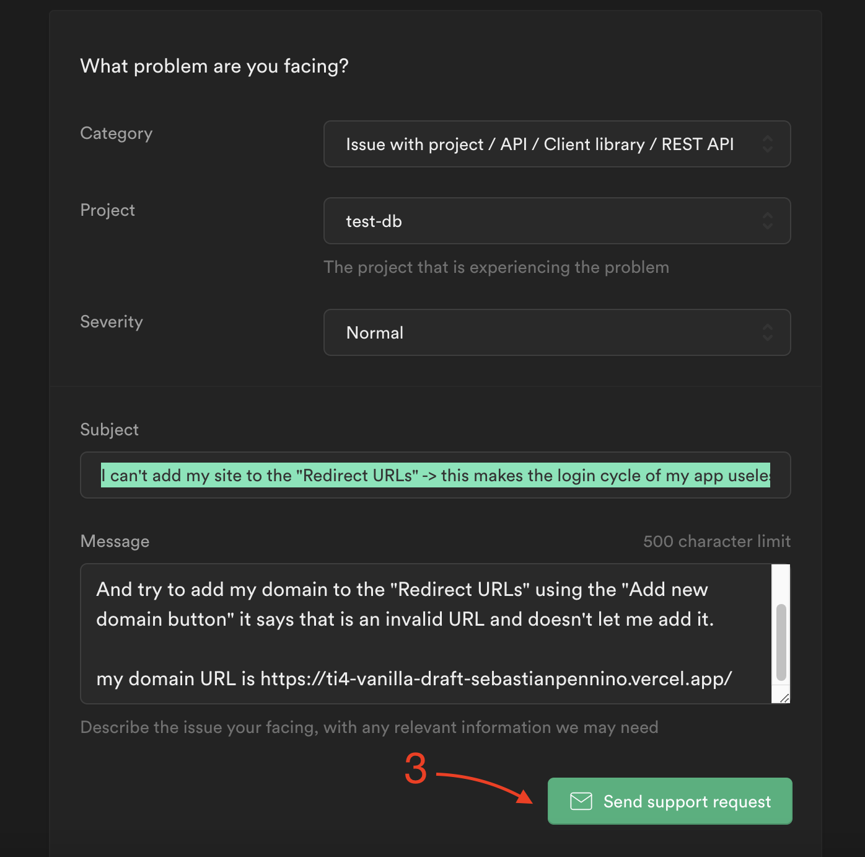The image size is (865, 857).
Task: Click the Severity dropdown chevron arrows
Action: (768, 332)
